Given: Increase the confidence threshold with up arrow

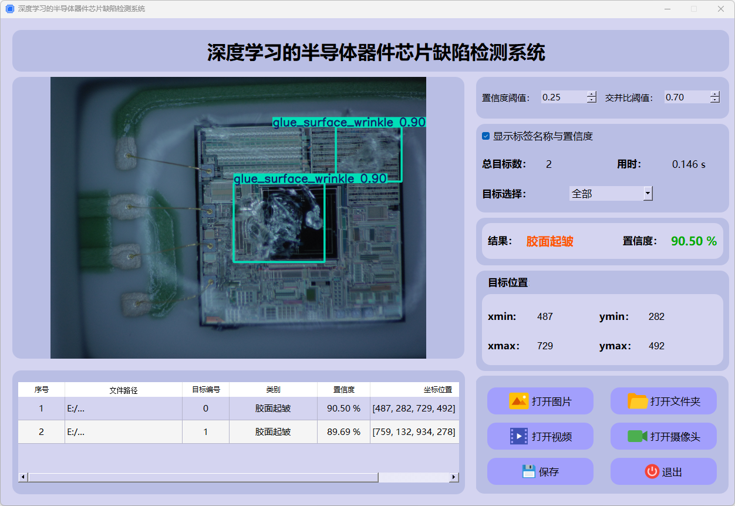Looking at the screenshot, I should click(591, 94).
